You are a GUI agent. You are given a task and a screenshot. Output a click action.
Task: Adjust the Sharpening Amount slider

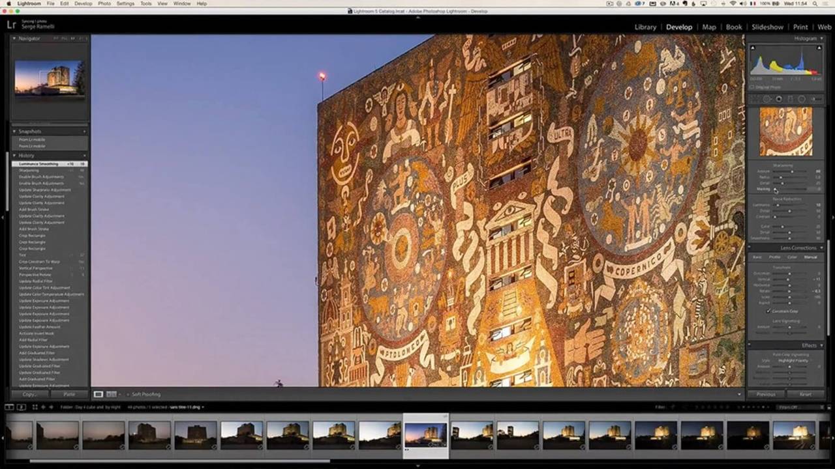click(792, 171)
